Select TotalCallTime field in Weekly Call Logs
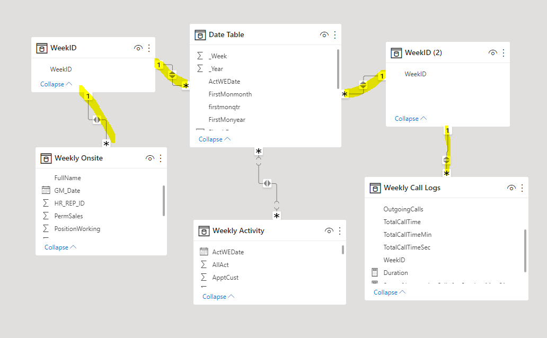 [x=402, y=222]
